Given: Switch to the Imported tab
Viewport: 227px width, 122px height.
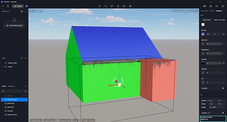Looking at the screenshot, I should (x=11, y=86).
